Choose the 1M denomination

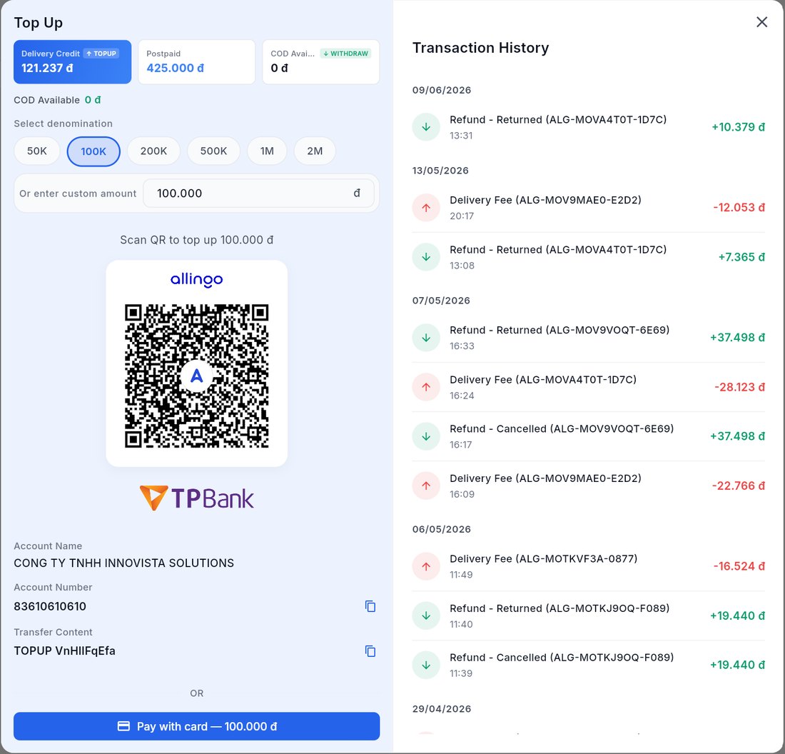267,151
